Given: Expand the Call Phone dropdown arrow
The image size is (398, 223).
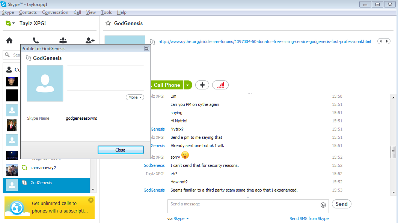Looking at the screenshot, I should point(188,85).
